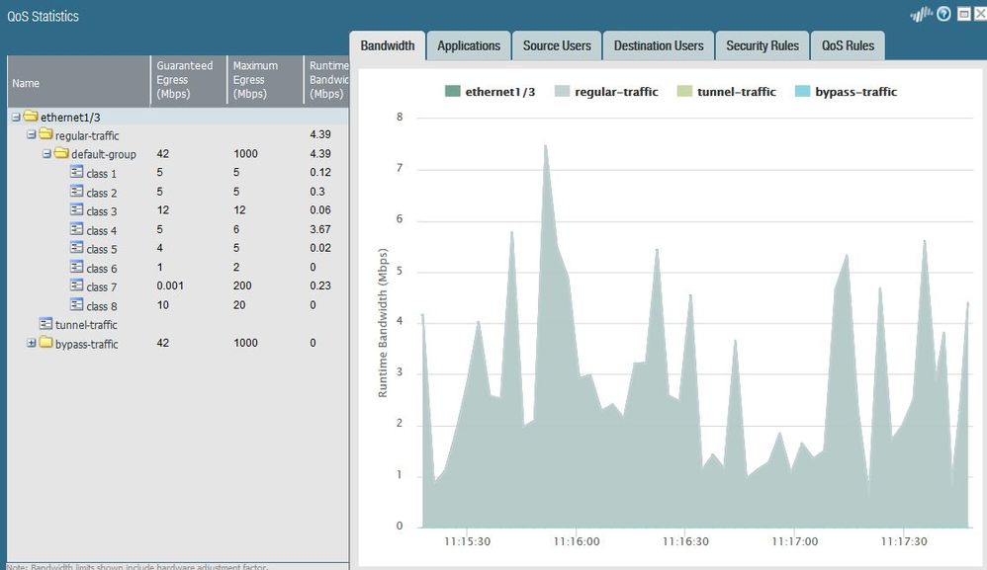Open the QoS Rules tab
Screen dimensions: 987x570
click(847, 45)
